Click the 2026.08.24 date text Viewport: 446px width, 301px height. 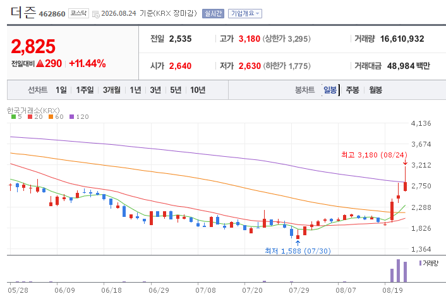pos(119,13)
